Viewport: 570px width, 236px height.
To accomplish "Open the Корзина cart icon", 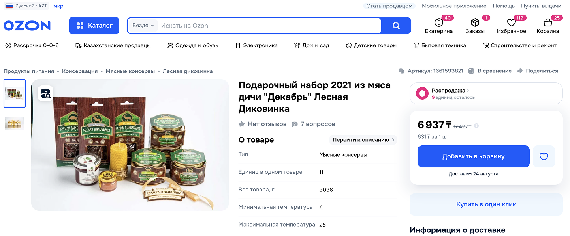I will tap(547, 22).
